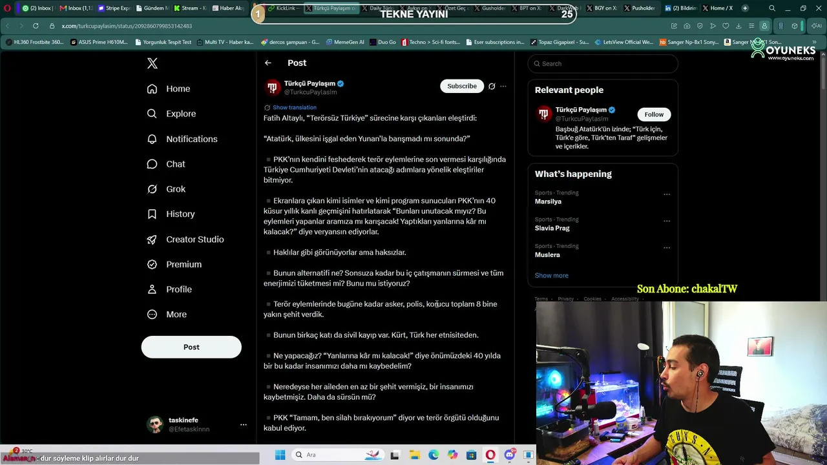Open Microsoft Store from the taskbar

click(472, 455)
